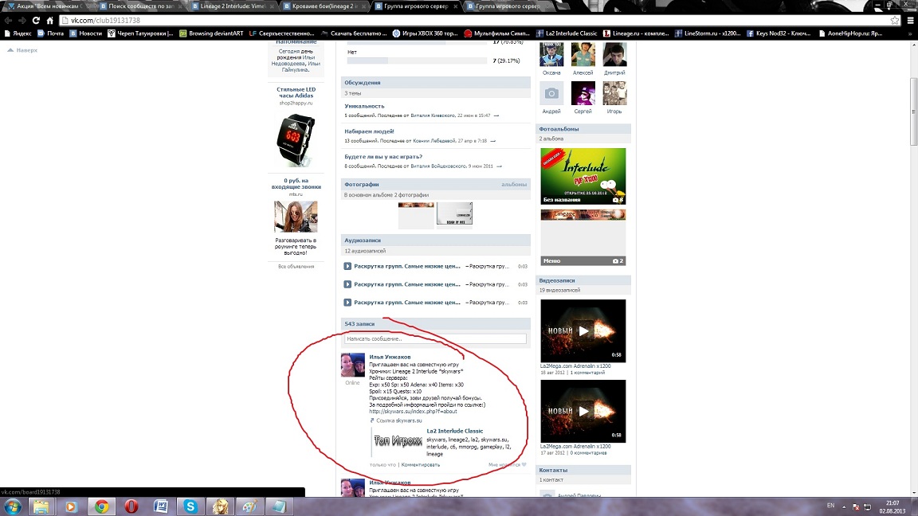Image resolution: width=918 pixels, height=516 pixels.
Task: Launch media player taskbar icon
Action: tap(71, 506)
